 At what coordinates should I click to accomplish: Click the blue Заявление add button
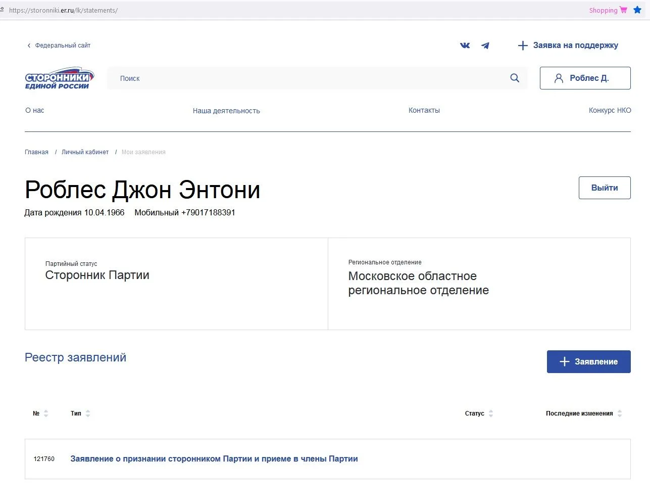(588, 362)
